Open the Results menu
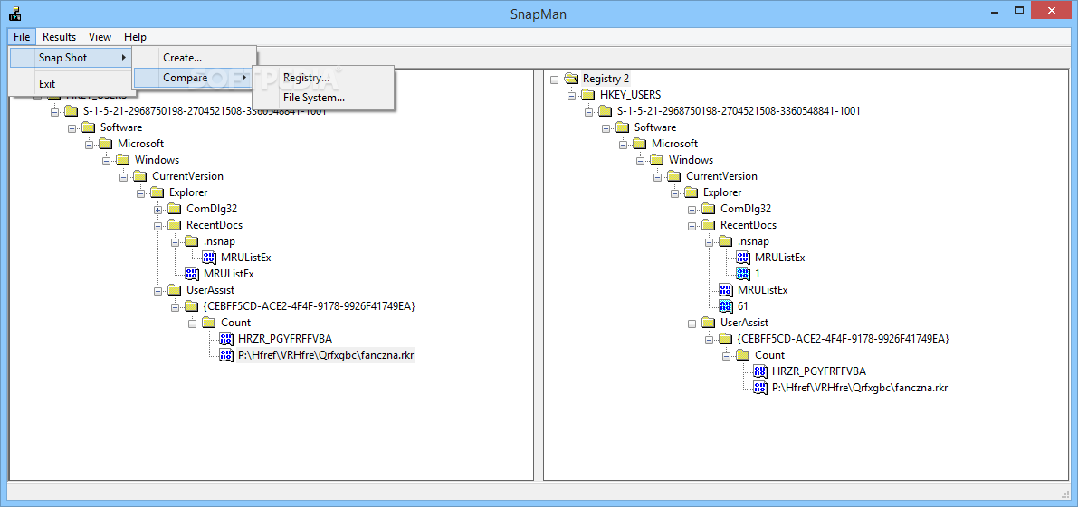The width and height of the screenshot is (1078, 507). (x=59, y=37)
